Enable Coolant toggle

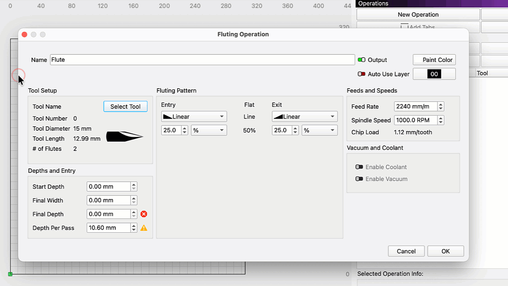[359, 167]
